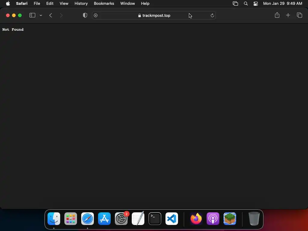Open the Share button in Safari toolbar
Image resolution: width=308 pixels, height=231 pixels.
click(277, 15)
